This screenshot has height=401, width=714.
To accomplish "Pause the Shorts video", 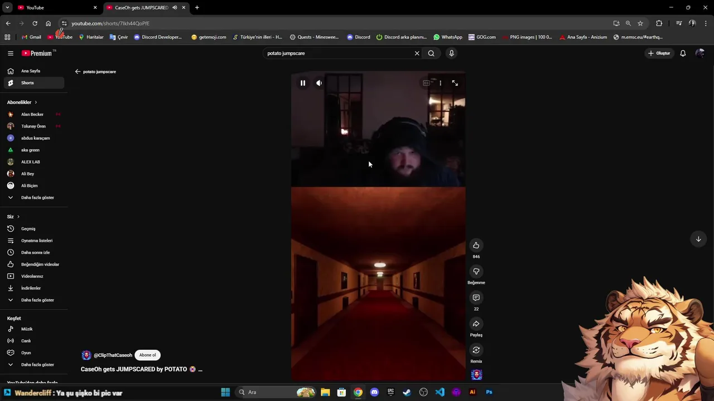I will pyautogui.click(x=303, y=83).
